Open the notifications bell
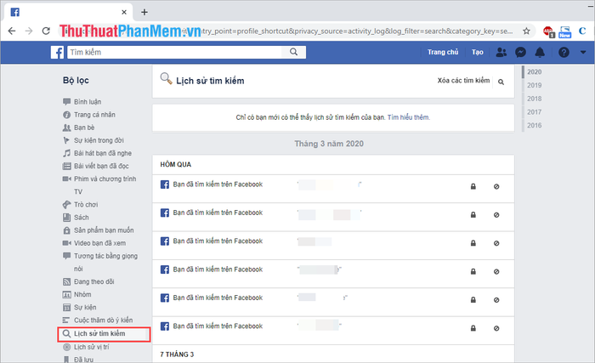Image resolution: width=595 pixels, height=363 pixels. (540, 52)
